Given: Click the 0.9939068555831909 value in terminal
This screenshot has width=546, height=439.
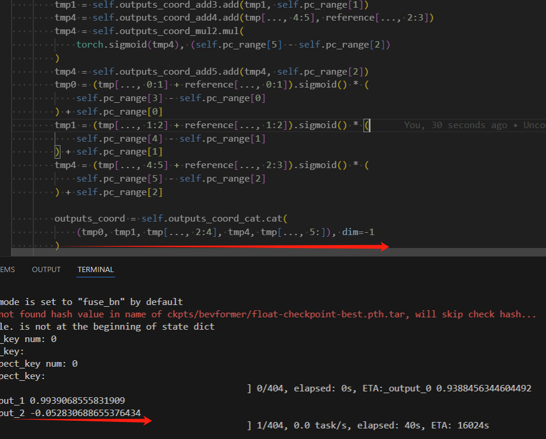Looking at the screenshot, I should click(77, 400).
